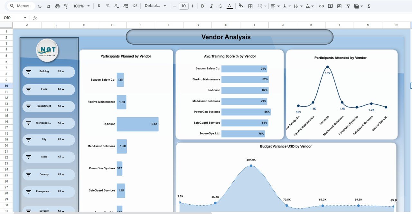Screen dimensions: 412x214
Task: Toggle strikethrough formatting
Action: tap(220, 6)
